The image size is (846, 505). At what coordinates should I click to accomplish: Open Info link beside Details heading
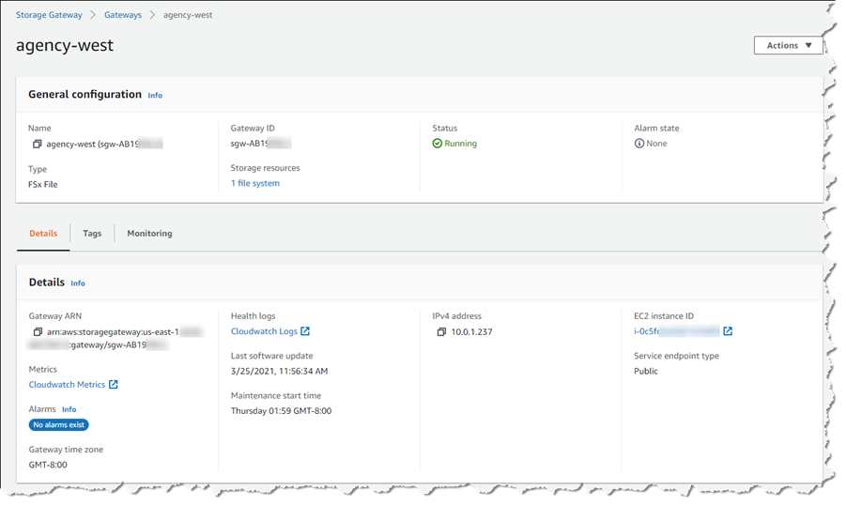78,283
